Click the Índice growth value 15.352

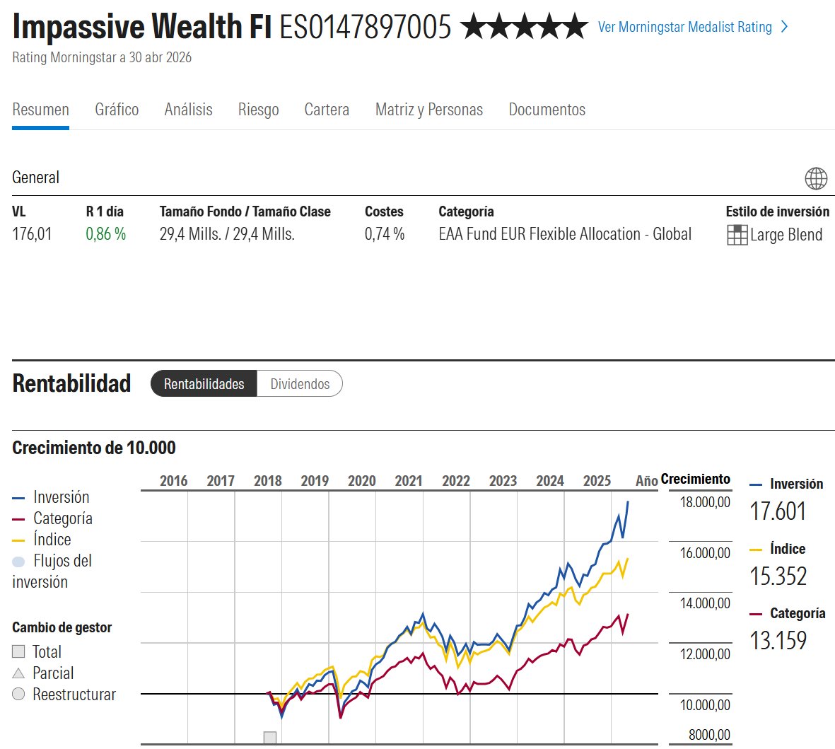pos(778,576)
